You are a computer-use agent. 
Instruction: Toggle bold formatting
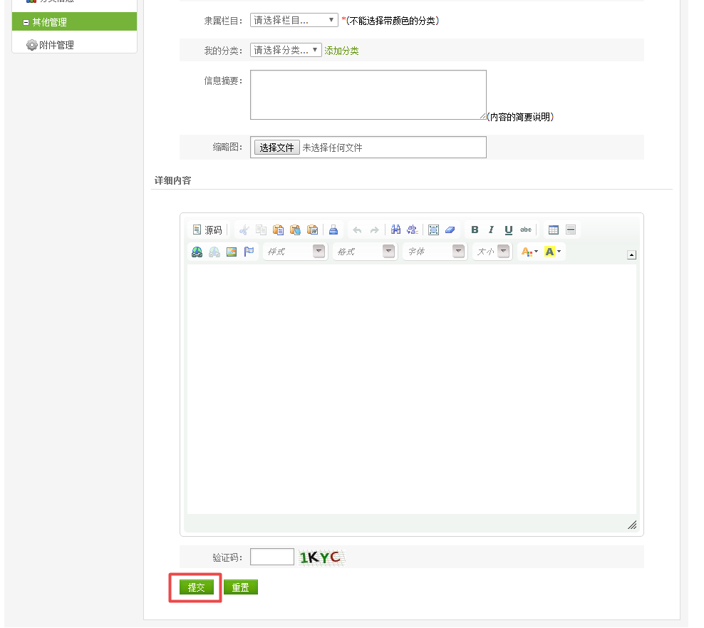[x=475, y=230]
